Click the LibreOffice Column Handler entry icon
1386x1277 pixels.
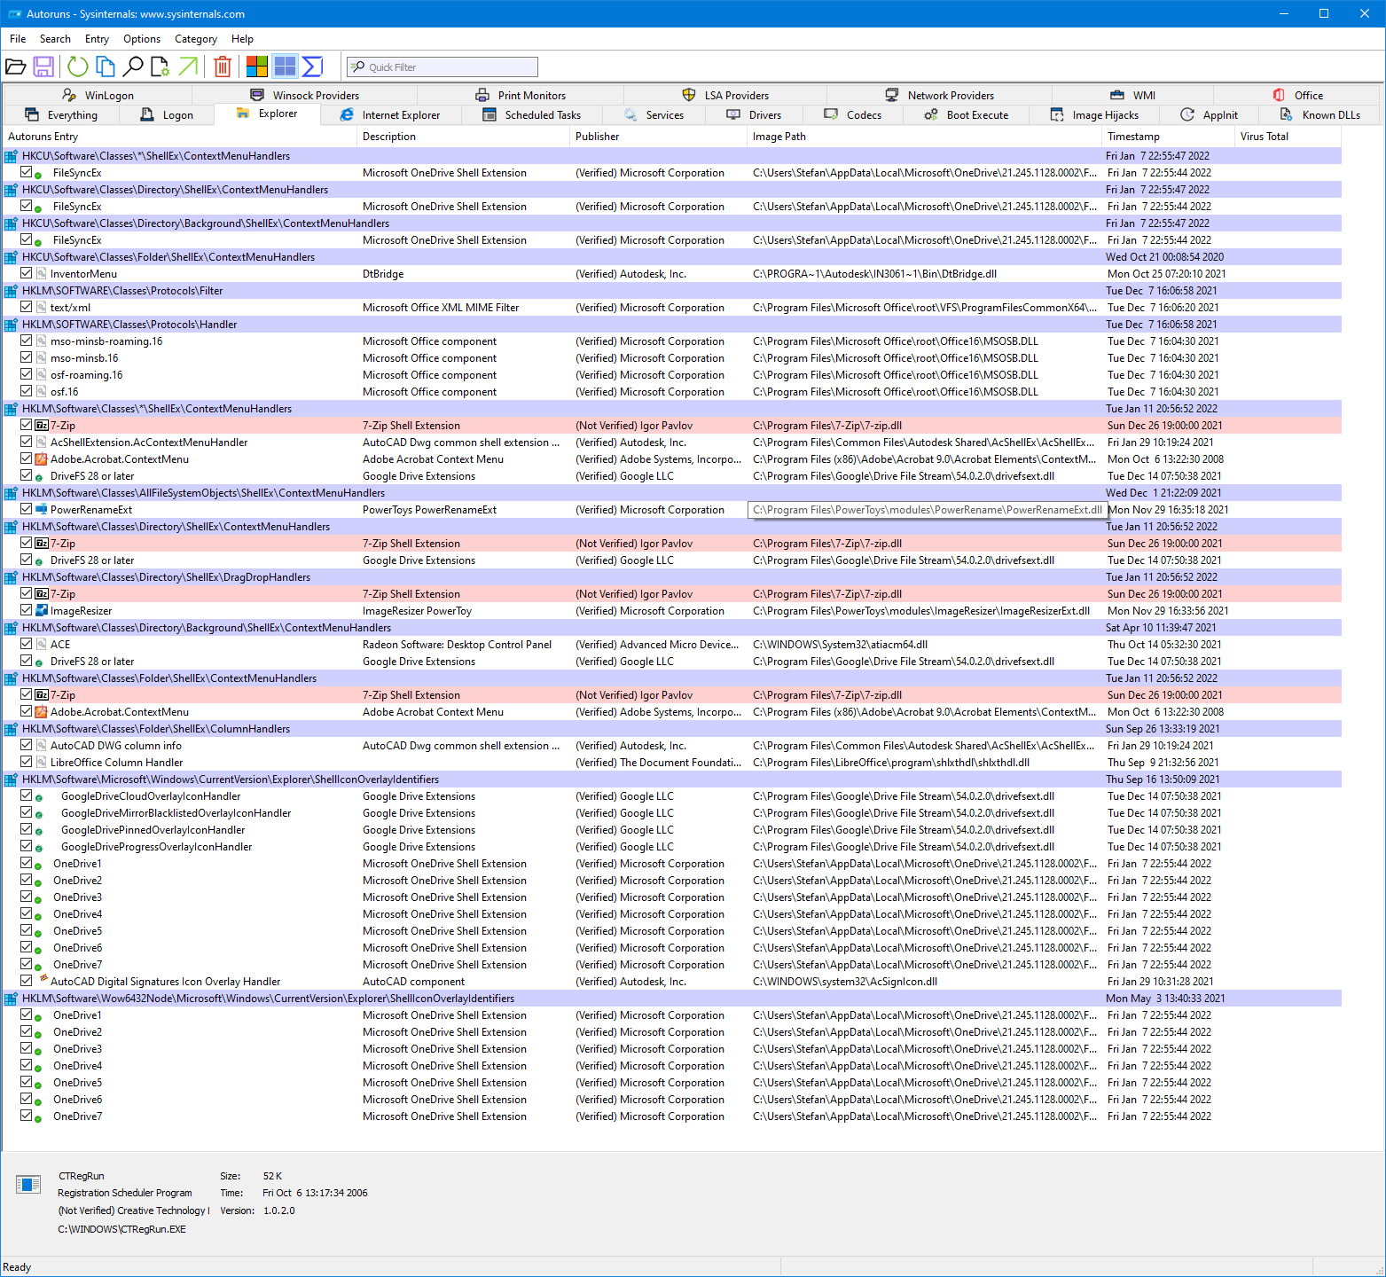42,763
